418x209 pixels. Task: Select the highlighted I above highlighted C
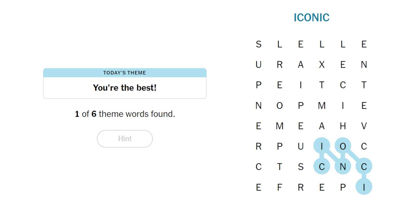click(x=322, y=146)
